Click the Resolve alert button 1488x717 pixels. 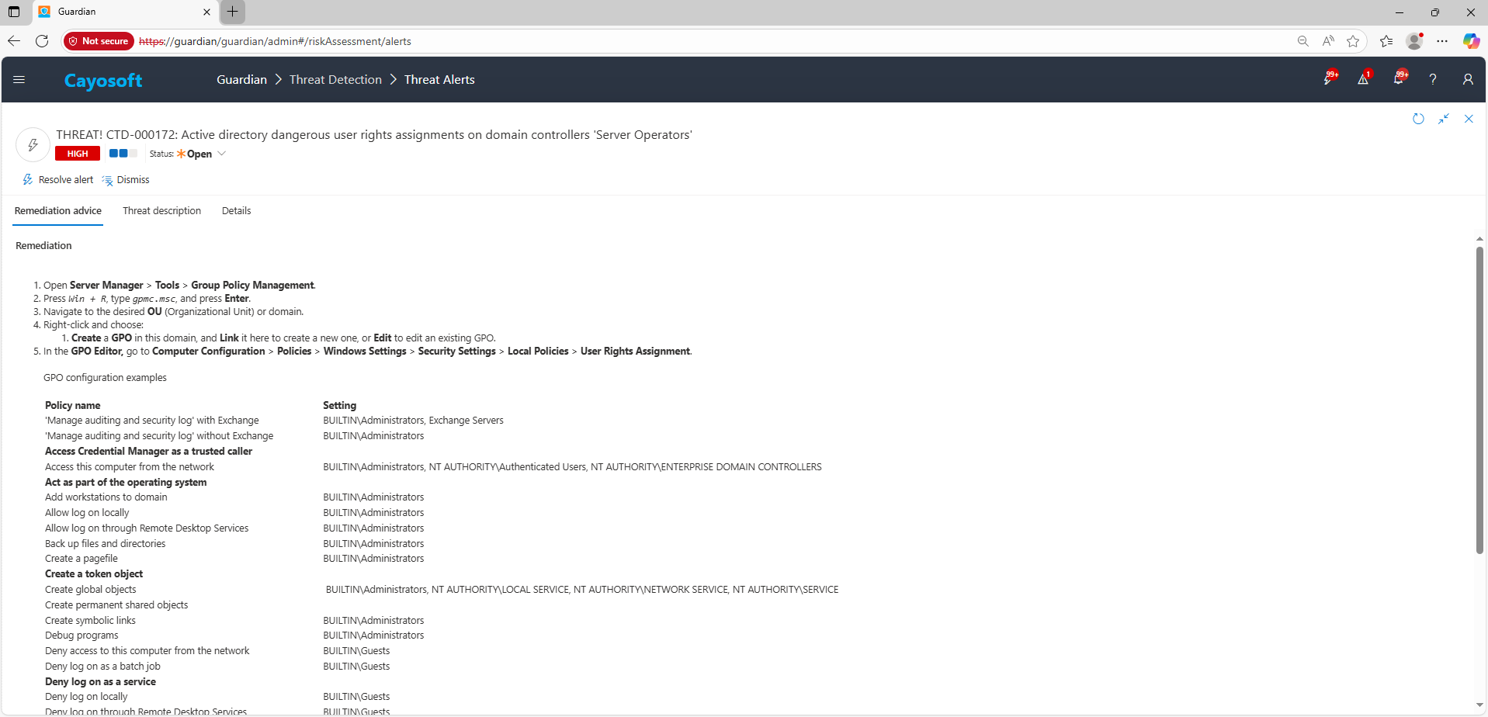tap(58, 180)
